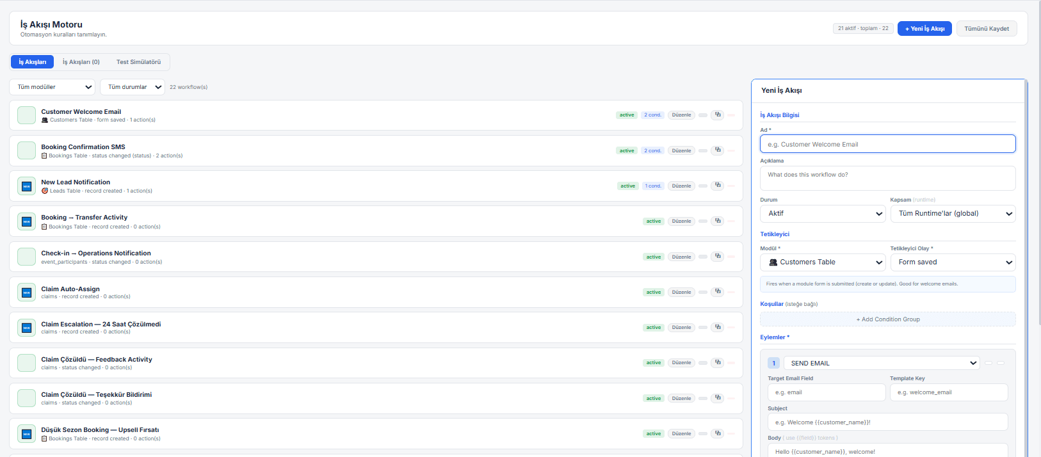Duplicate the Claim Çözüldü Feedback Activity workflow

click(718, 362)
